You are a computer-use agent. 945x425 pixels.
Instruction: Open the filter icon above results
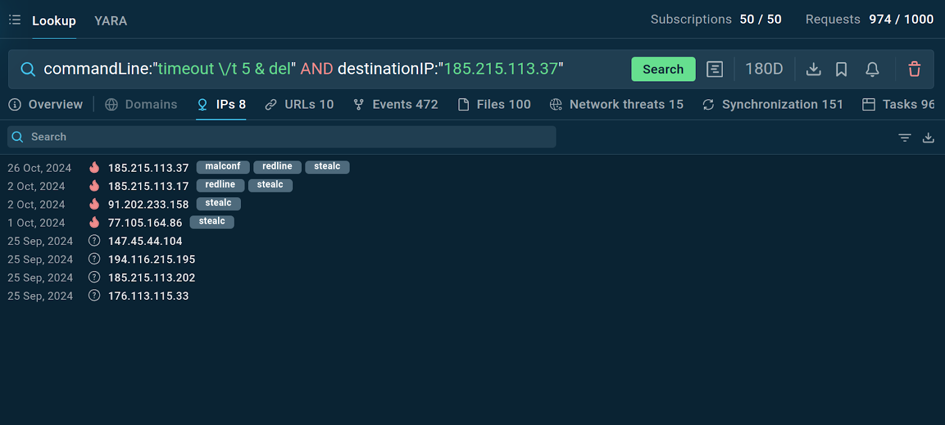click(905, 138)
